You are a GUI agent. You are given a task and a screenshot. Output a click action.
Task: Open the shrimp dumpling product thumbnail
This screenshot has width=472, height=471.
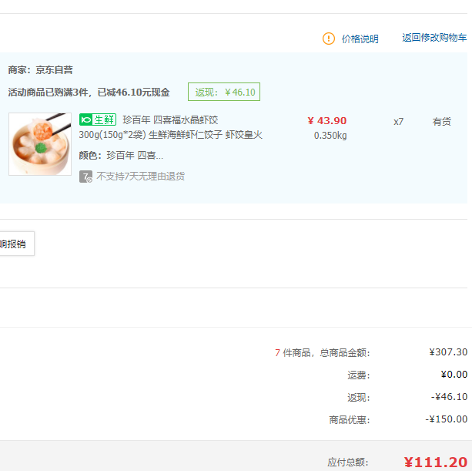click(40, 144)
